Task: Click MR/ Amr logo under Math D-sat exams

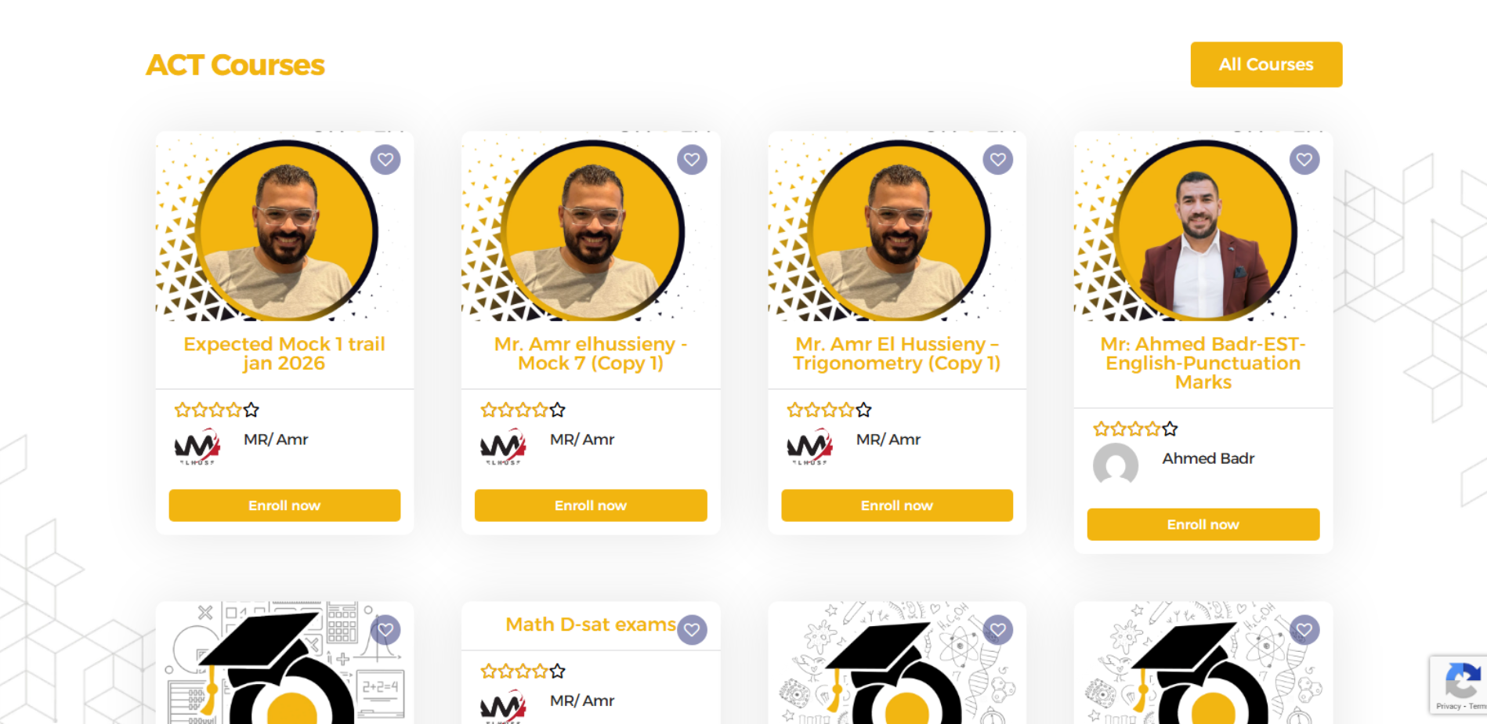Action: coord(503,705)
